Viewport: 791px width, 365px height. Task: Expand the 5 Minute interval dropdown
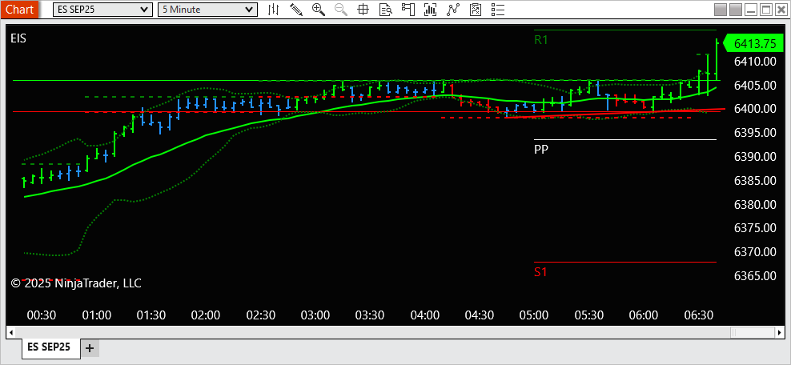(x=208, y=9)
